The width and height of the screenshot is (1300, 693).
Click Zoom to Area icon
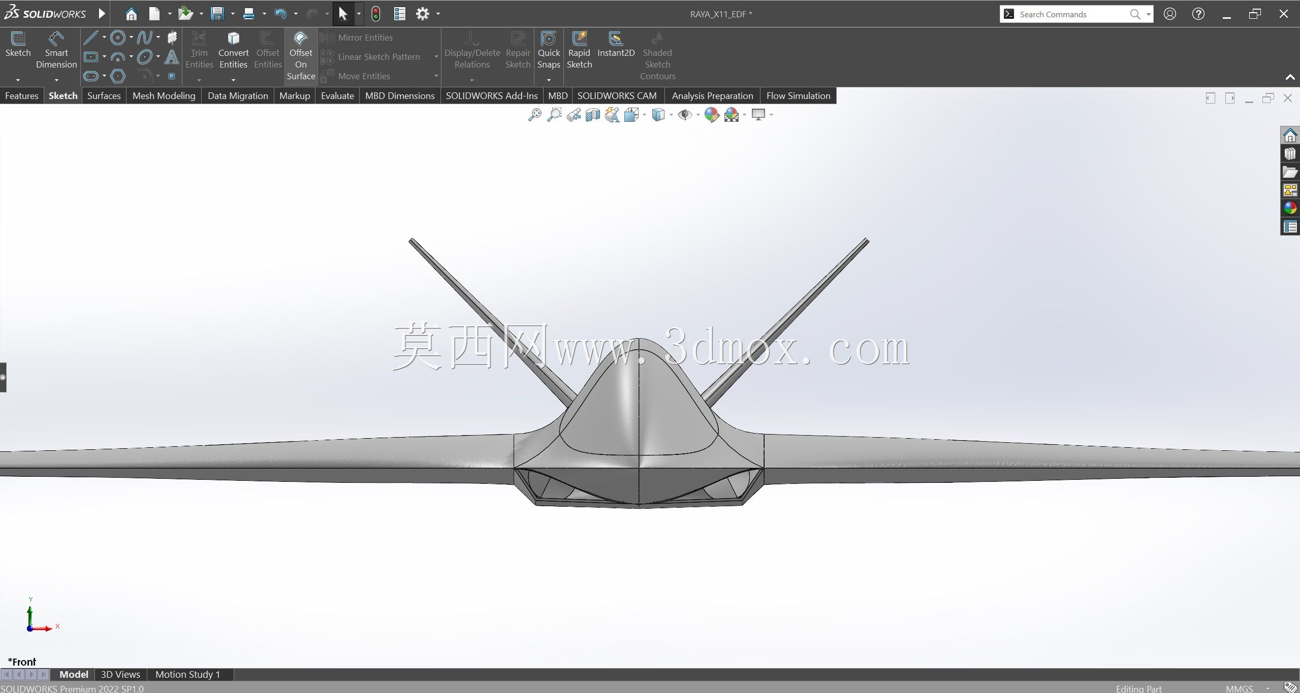pyautogui.click(x=554, y=115)
